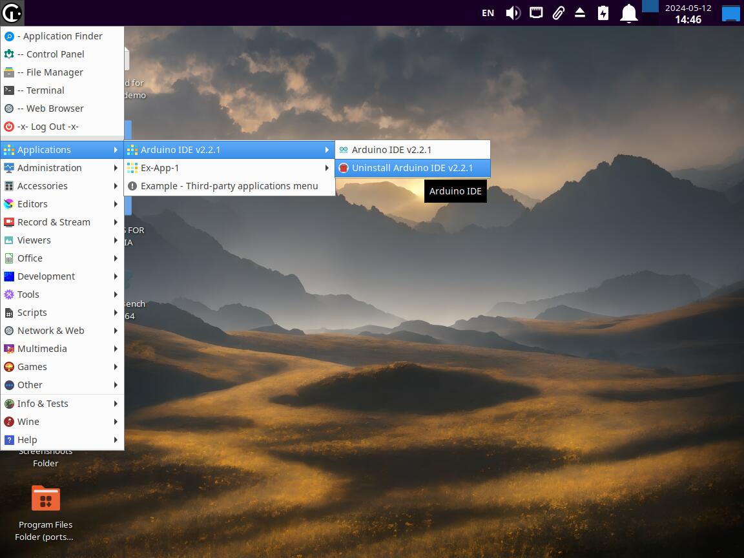Screen dimensions: 744x558
Task: Open the Wine category
Action: pyautogui.click(x=62, y=421)
